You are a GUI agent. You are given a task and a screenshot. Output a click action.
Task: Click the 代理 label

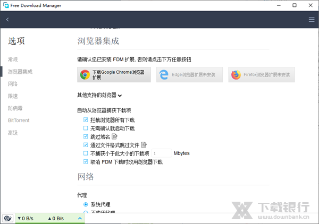pos(82,195)
